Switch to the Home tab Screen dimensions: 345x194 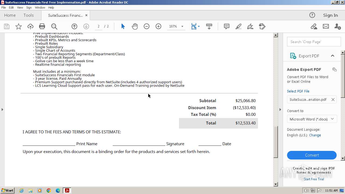click(x=10, y=15)
